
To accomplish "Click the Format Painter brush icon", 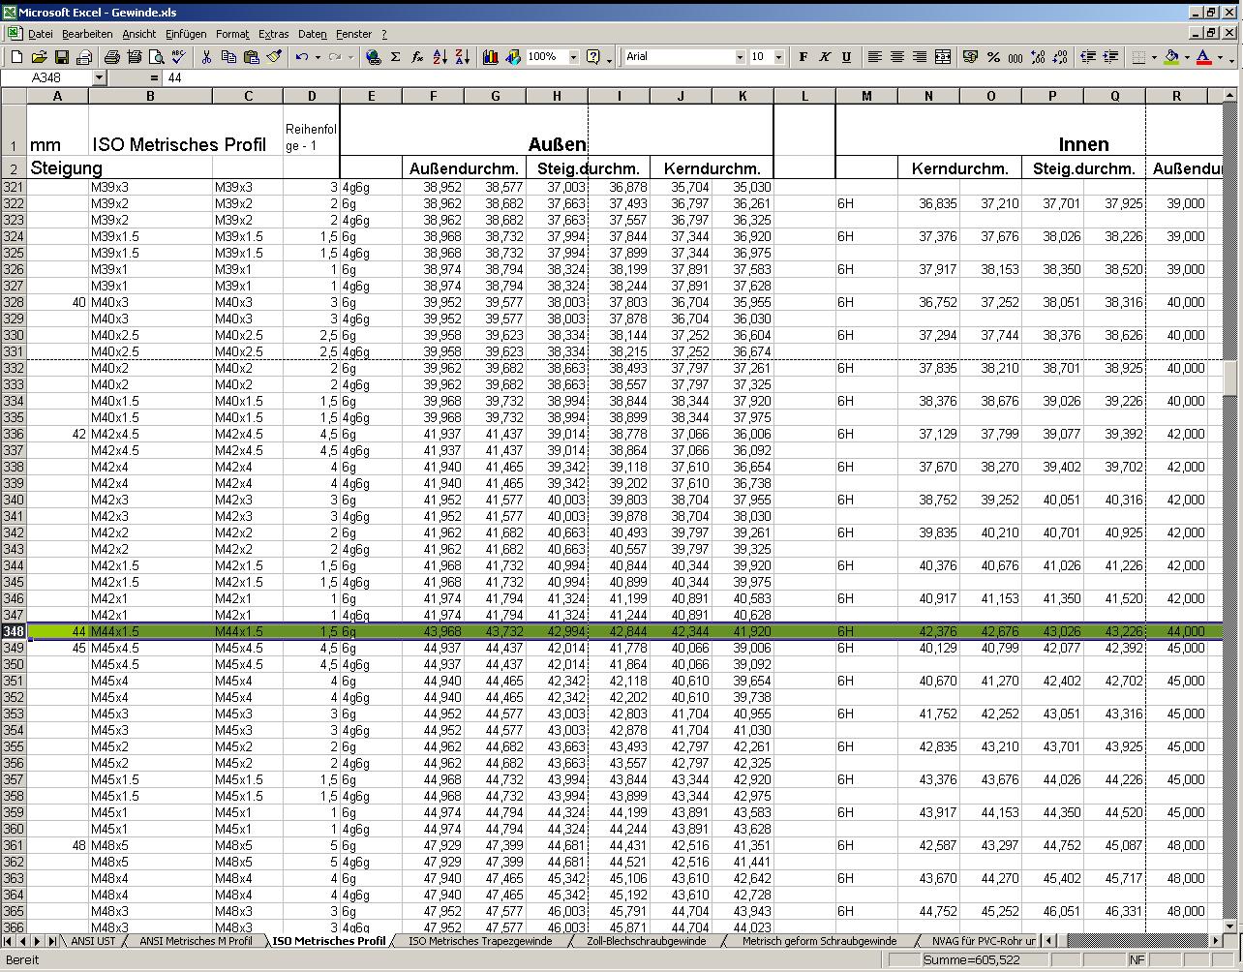I will click(274, 57).
